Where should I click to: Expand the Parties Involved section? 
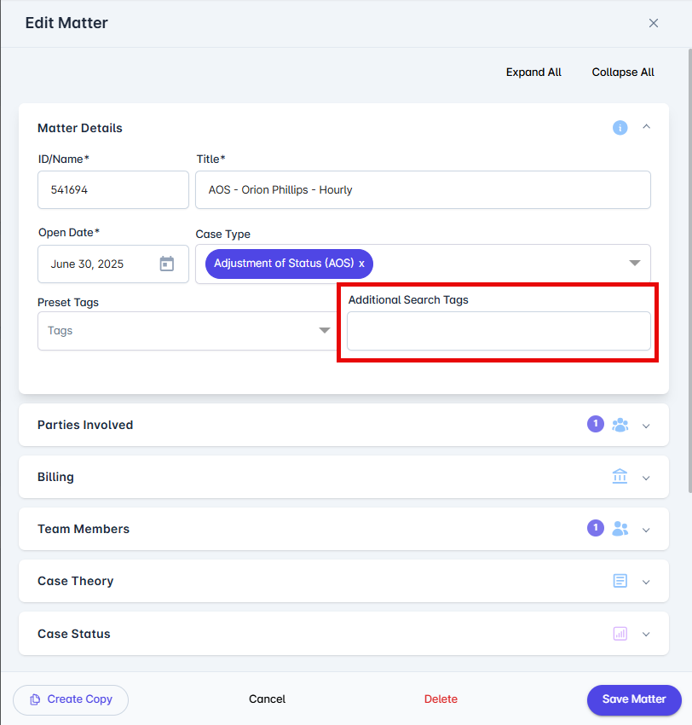(x=646, y=426)
